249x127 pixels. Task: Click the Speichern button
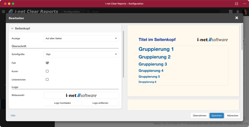[216, 116]
